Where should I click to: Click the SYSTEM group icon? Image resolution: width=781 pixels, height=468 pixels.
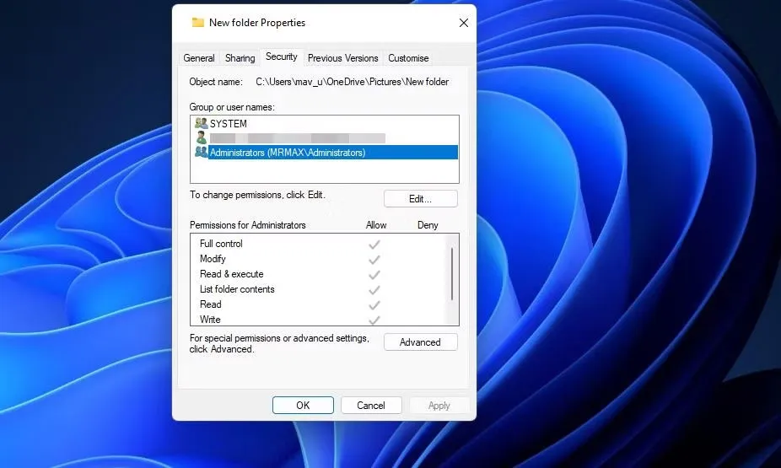202,123
